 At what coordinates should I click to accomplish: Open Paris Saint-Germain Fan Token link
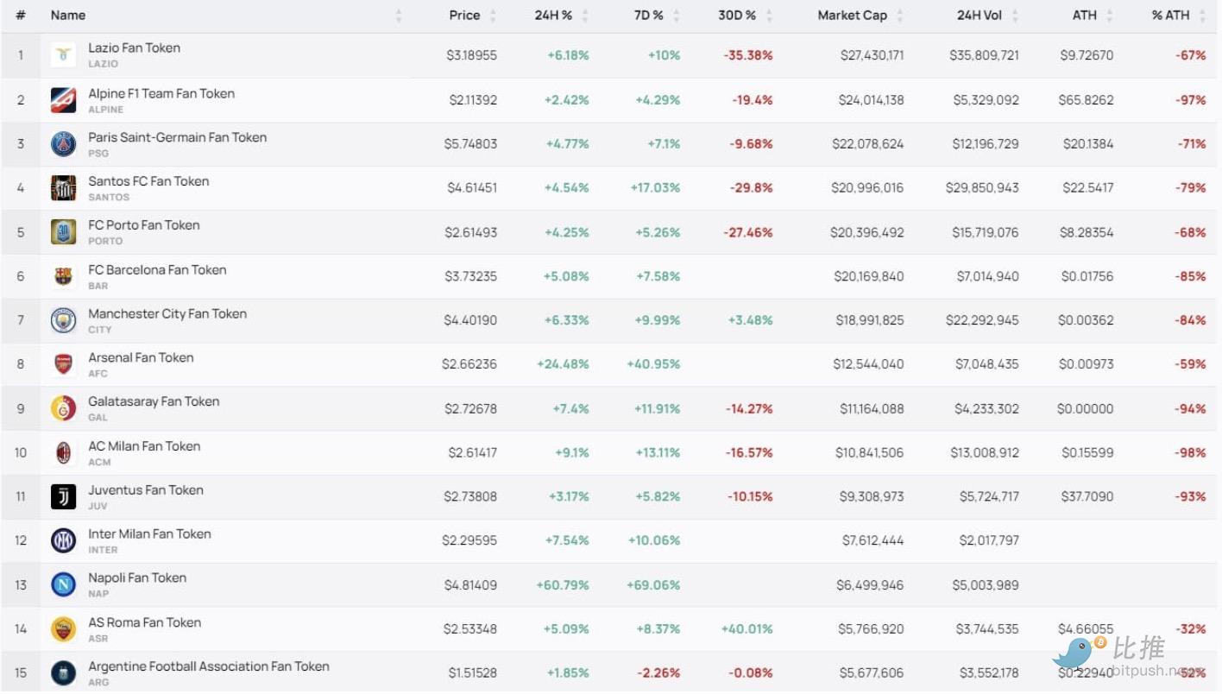(x=178, y=137)
